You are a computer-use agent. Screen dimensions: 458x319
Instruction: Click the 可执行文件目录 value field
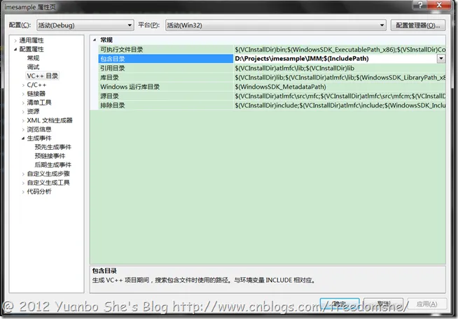(x=340, y=50)
